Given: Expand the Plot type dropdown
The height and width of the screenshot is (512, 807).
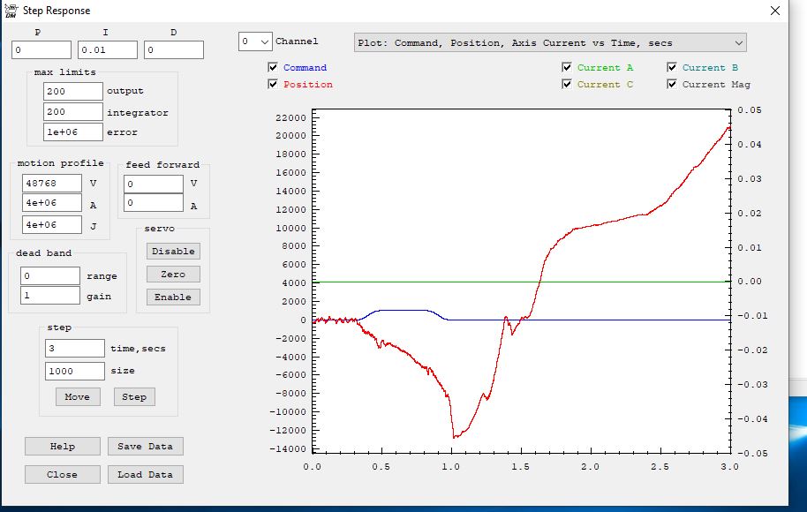Looking at the screenshot, I should pos(738,42).
